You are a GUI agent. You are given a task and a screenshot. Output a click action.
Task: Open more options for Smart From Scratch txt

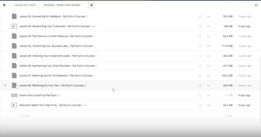coord(208,96)
